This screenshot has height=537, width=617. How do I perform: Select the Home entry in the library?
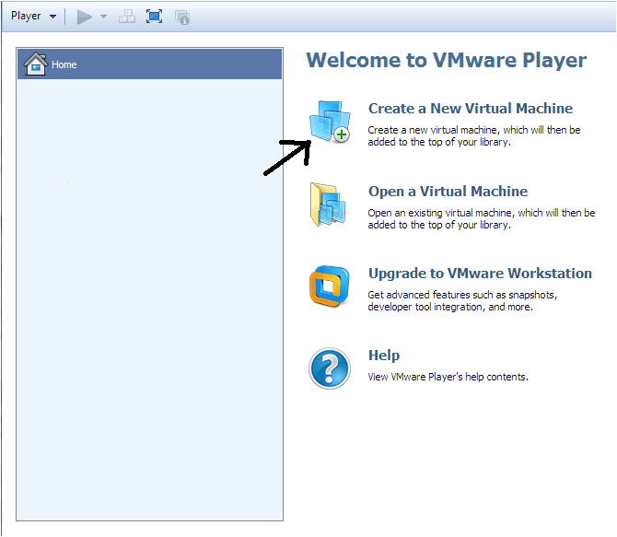point(64,64)
